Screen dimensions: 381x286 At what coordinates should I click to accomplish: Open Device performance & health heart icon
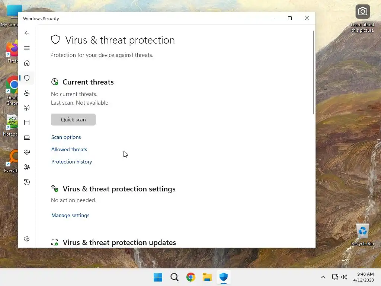pos(27,152)
